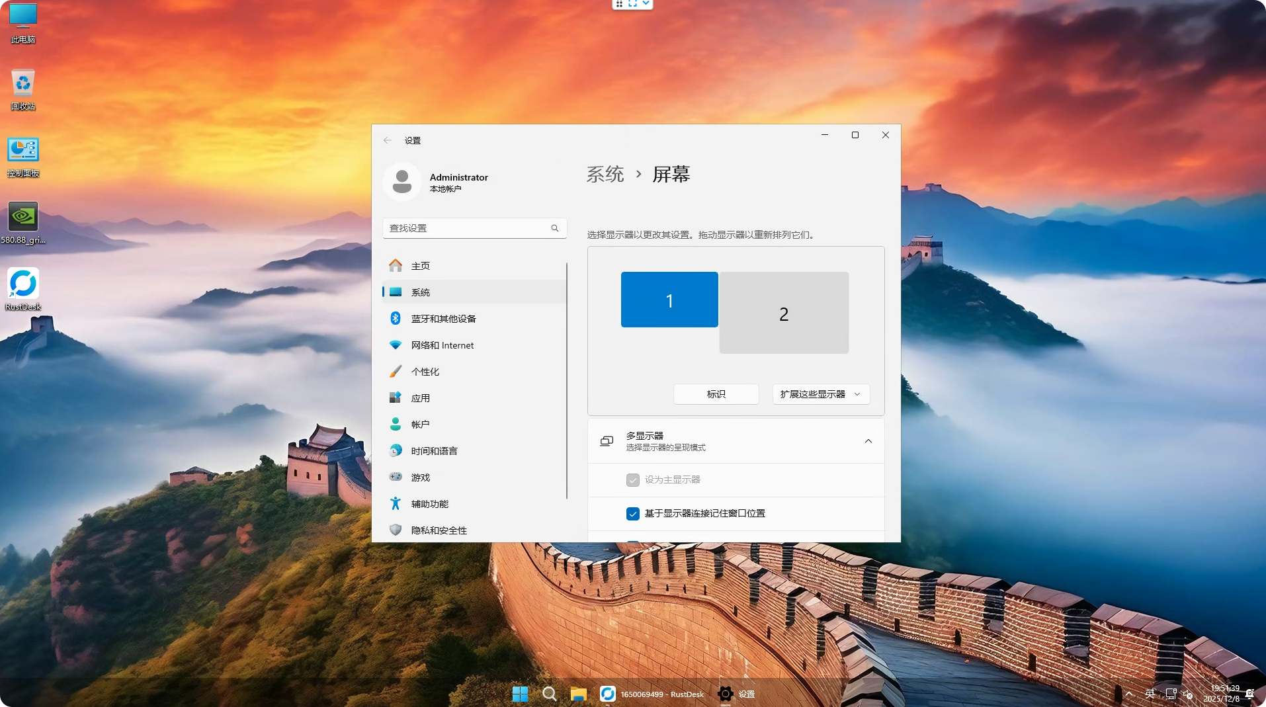Toggle remember window locations checkbox
Image resolution: width=1266 pixels, height=707 pixels.
[633, 514]
